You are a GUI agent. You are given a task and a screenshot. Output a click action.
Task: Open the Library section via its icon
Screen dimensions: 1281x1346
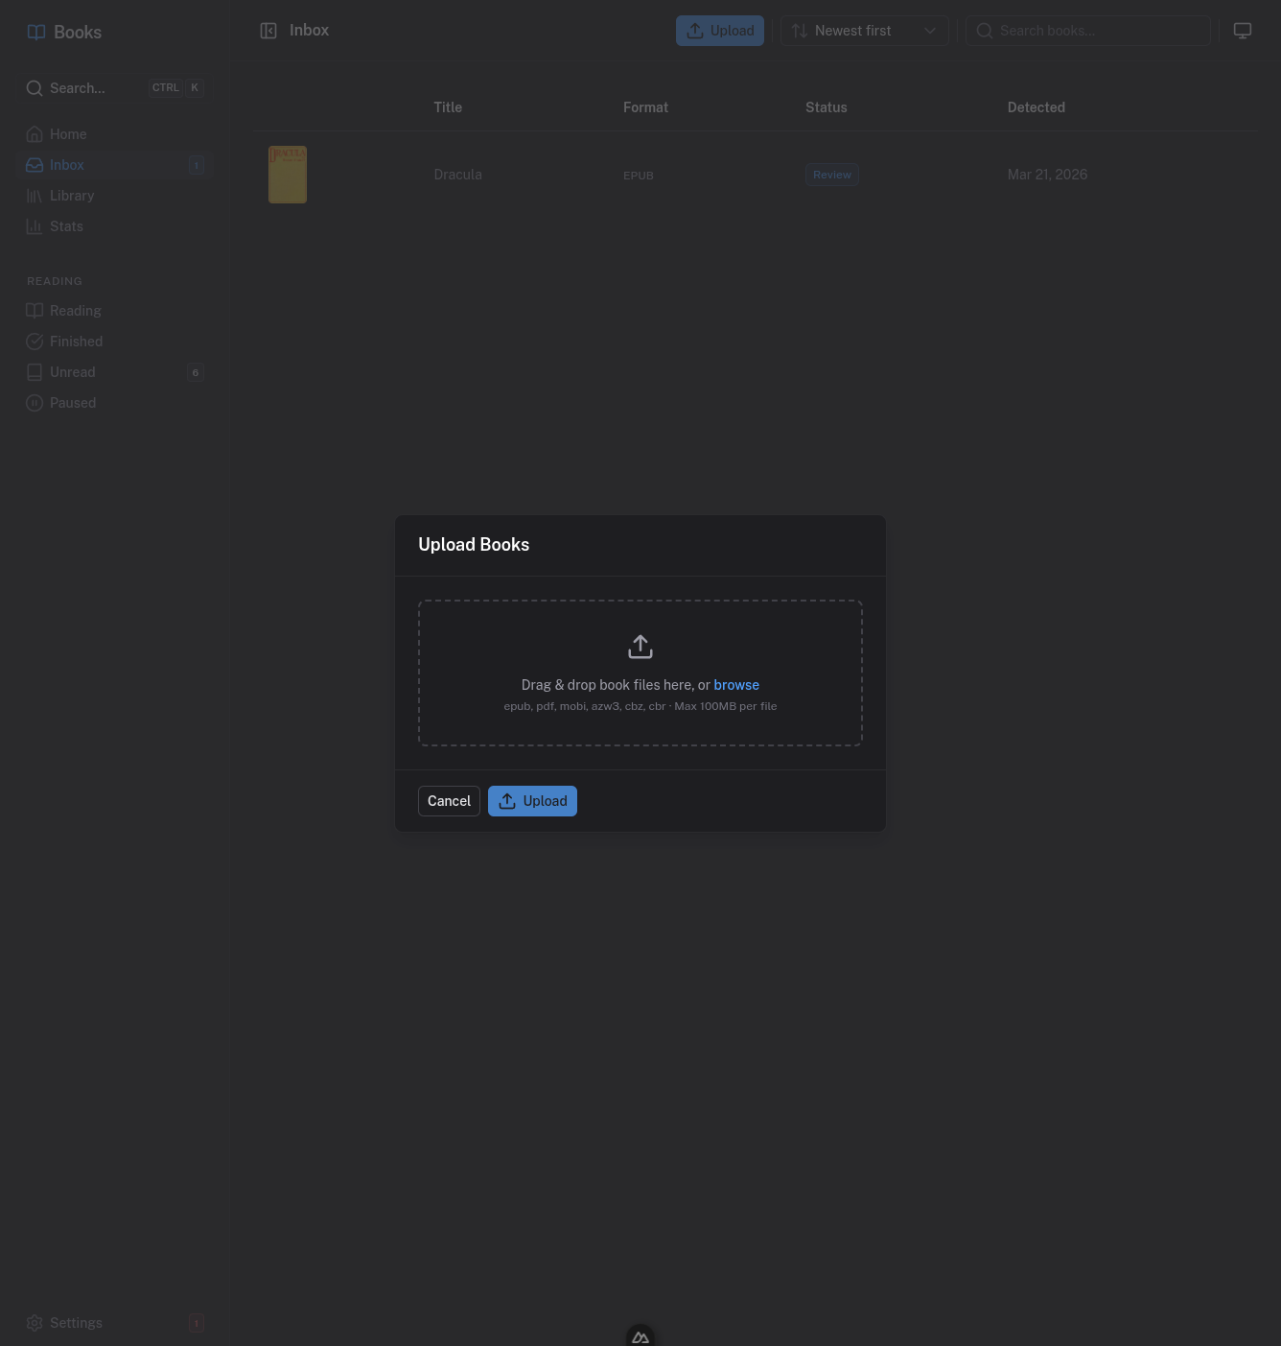pos(35,195)
